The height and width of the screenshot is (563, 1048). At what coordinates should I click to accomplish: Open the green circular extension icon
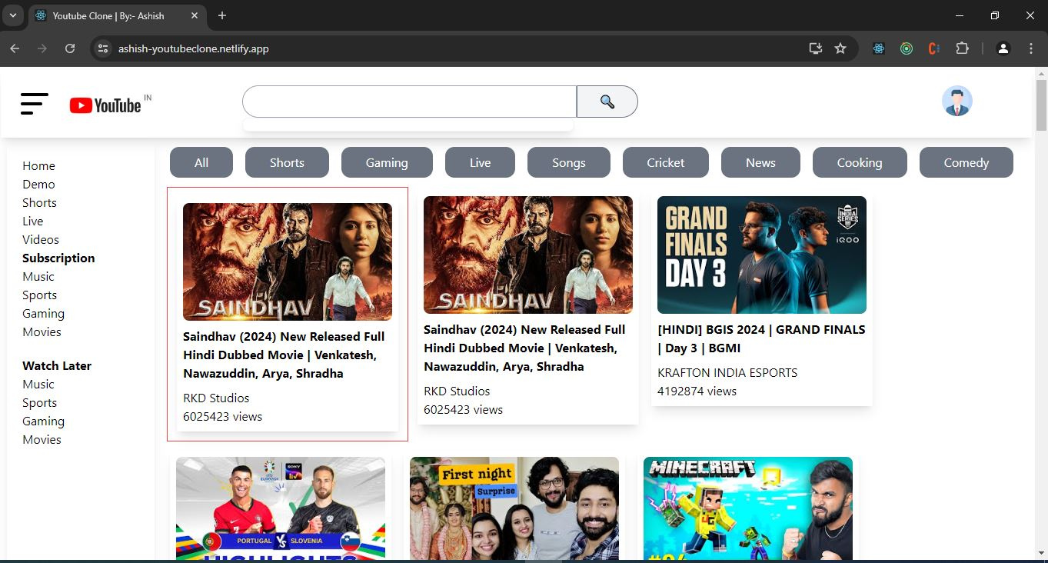pyautogui.click(x=907, y=48)
